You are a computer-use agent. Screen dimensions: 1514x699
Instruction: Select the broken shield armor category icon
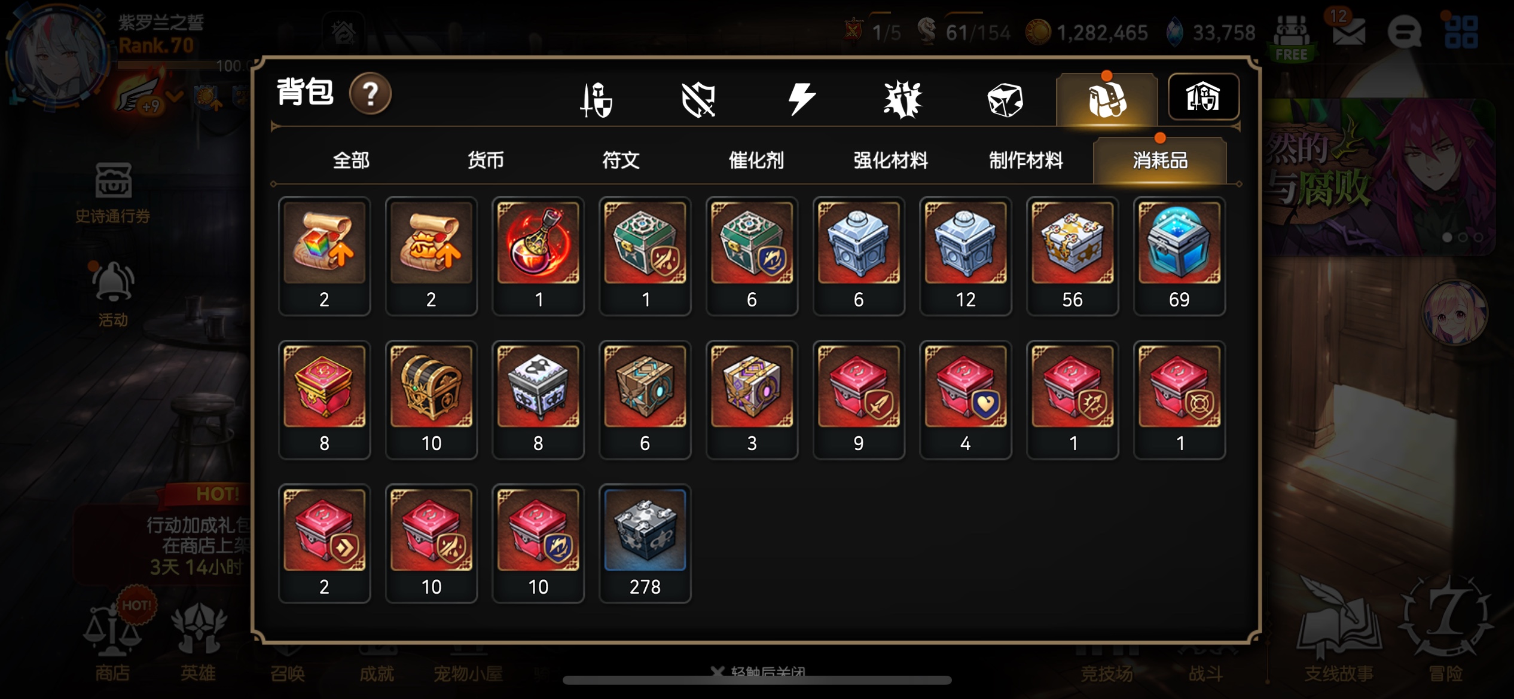[x=698, y=99]
